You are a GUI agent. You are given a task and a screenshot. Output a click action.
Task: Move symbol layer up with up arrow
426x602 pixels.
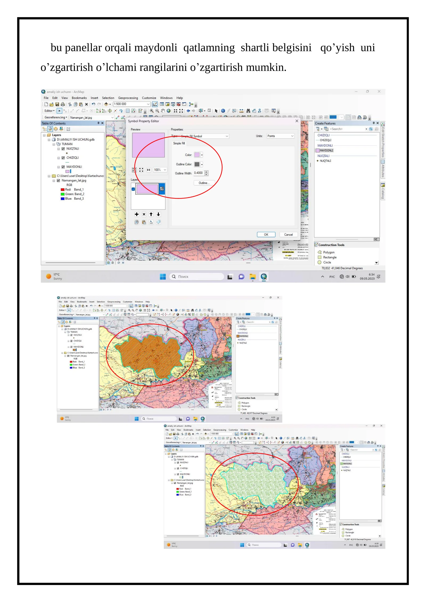pos(151,214)
